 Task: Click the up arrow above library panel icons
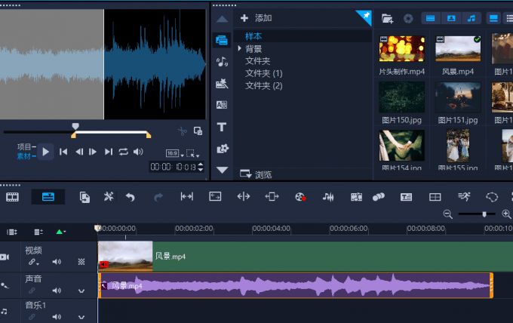point(222,20)
